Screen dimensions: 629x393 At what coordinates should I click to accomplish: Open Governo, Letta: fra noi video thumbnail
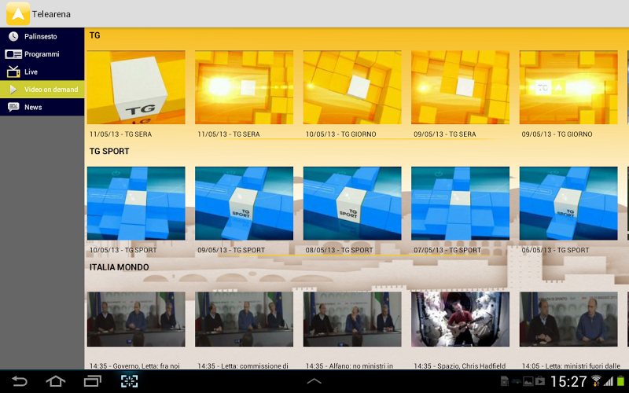tap(136, 319)
